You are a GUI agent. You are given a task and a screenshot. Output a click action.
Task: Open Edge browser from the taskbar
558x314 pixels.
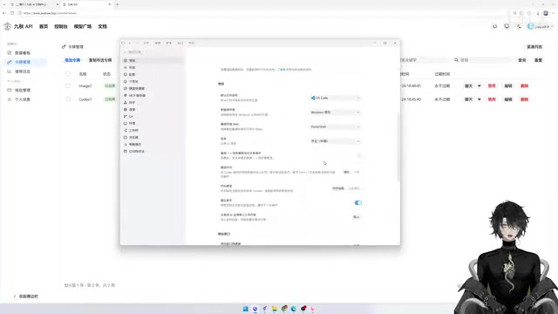click(294, 309)
